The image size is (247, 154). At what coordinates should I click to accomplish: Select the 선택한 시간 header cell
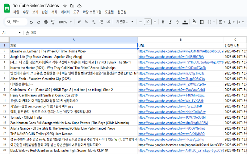tap(235, 46)
